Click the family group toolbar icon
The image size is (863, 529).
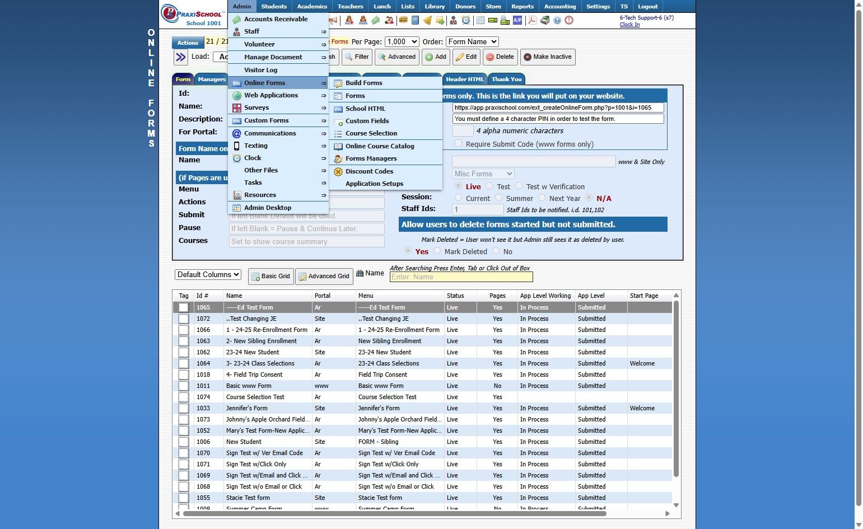389,20
